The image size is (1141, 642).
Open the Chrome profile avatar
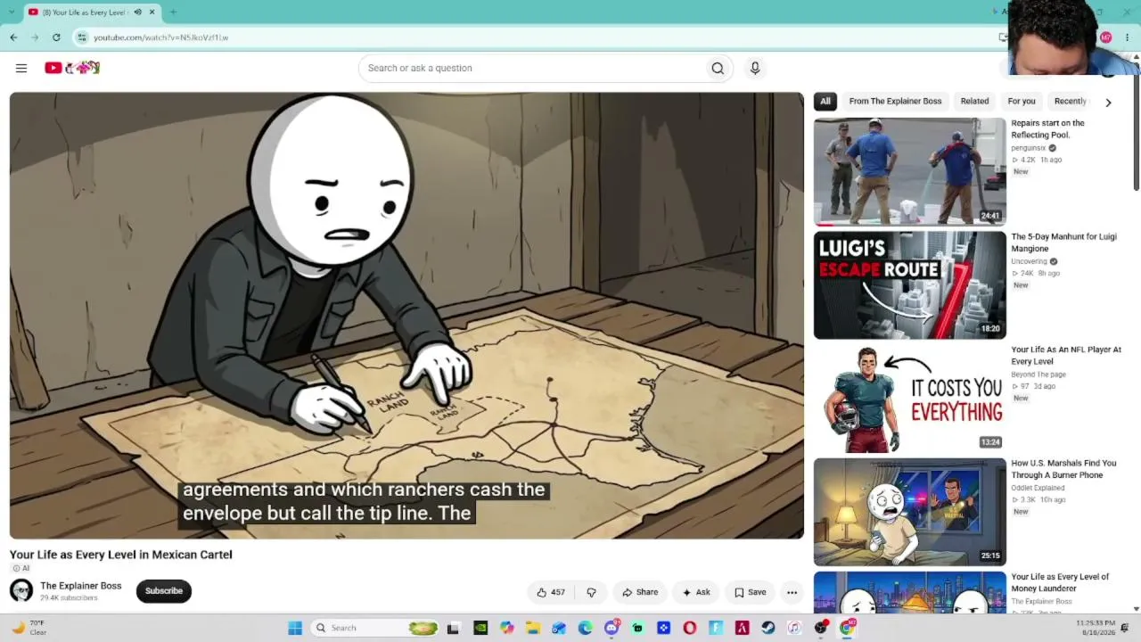[1106, 37]
